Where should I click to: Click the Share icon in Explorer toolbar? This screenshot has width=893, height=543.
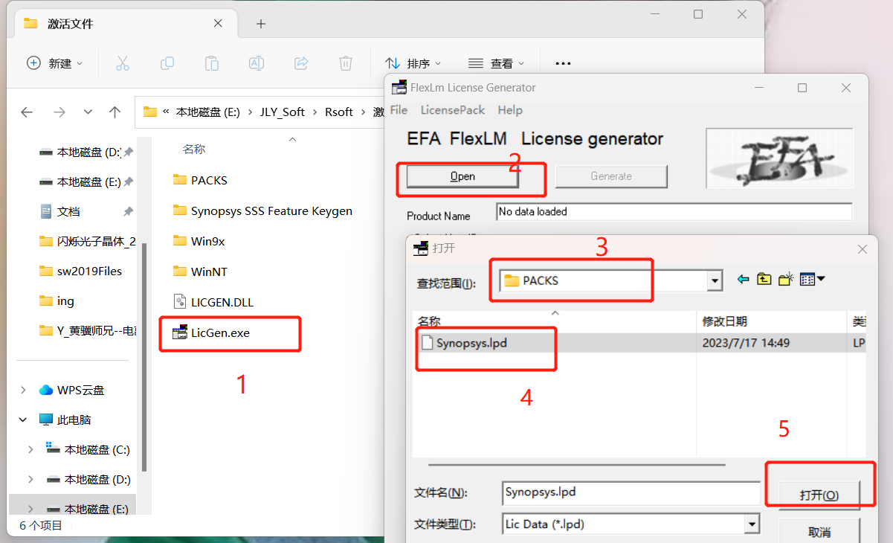pos(301,64)
